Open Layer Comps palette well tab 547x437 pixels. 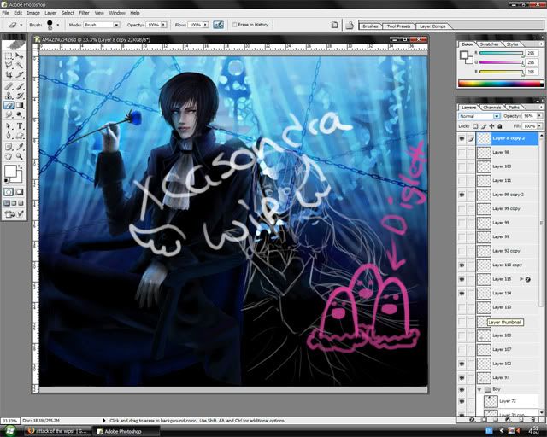432,26
